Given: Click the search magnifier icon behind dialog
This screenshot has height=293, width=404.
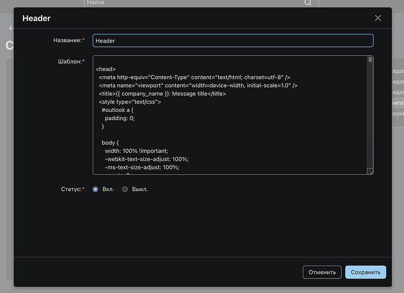Looking at the screenshot, I should point(308,2).
